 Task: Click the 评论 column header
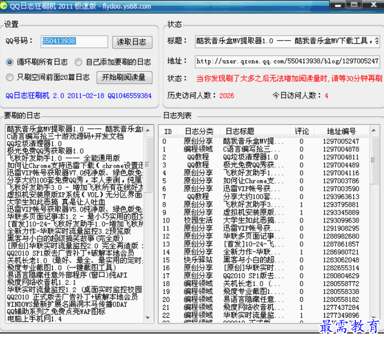[302, 132]
